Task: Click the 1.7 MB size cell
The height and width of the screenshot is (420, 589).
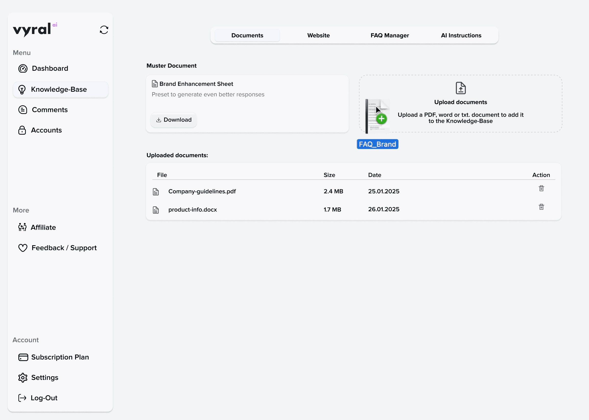Action: pyautogui.click(x=332, y=209)
